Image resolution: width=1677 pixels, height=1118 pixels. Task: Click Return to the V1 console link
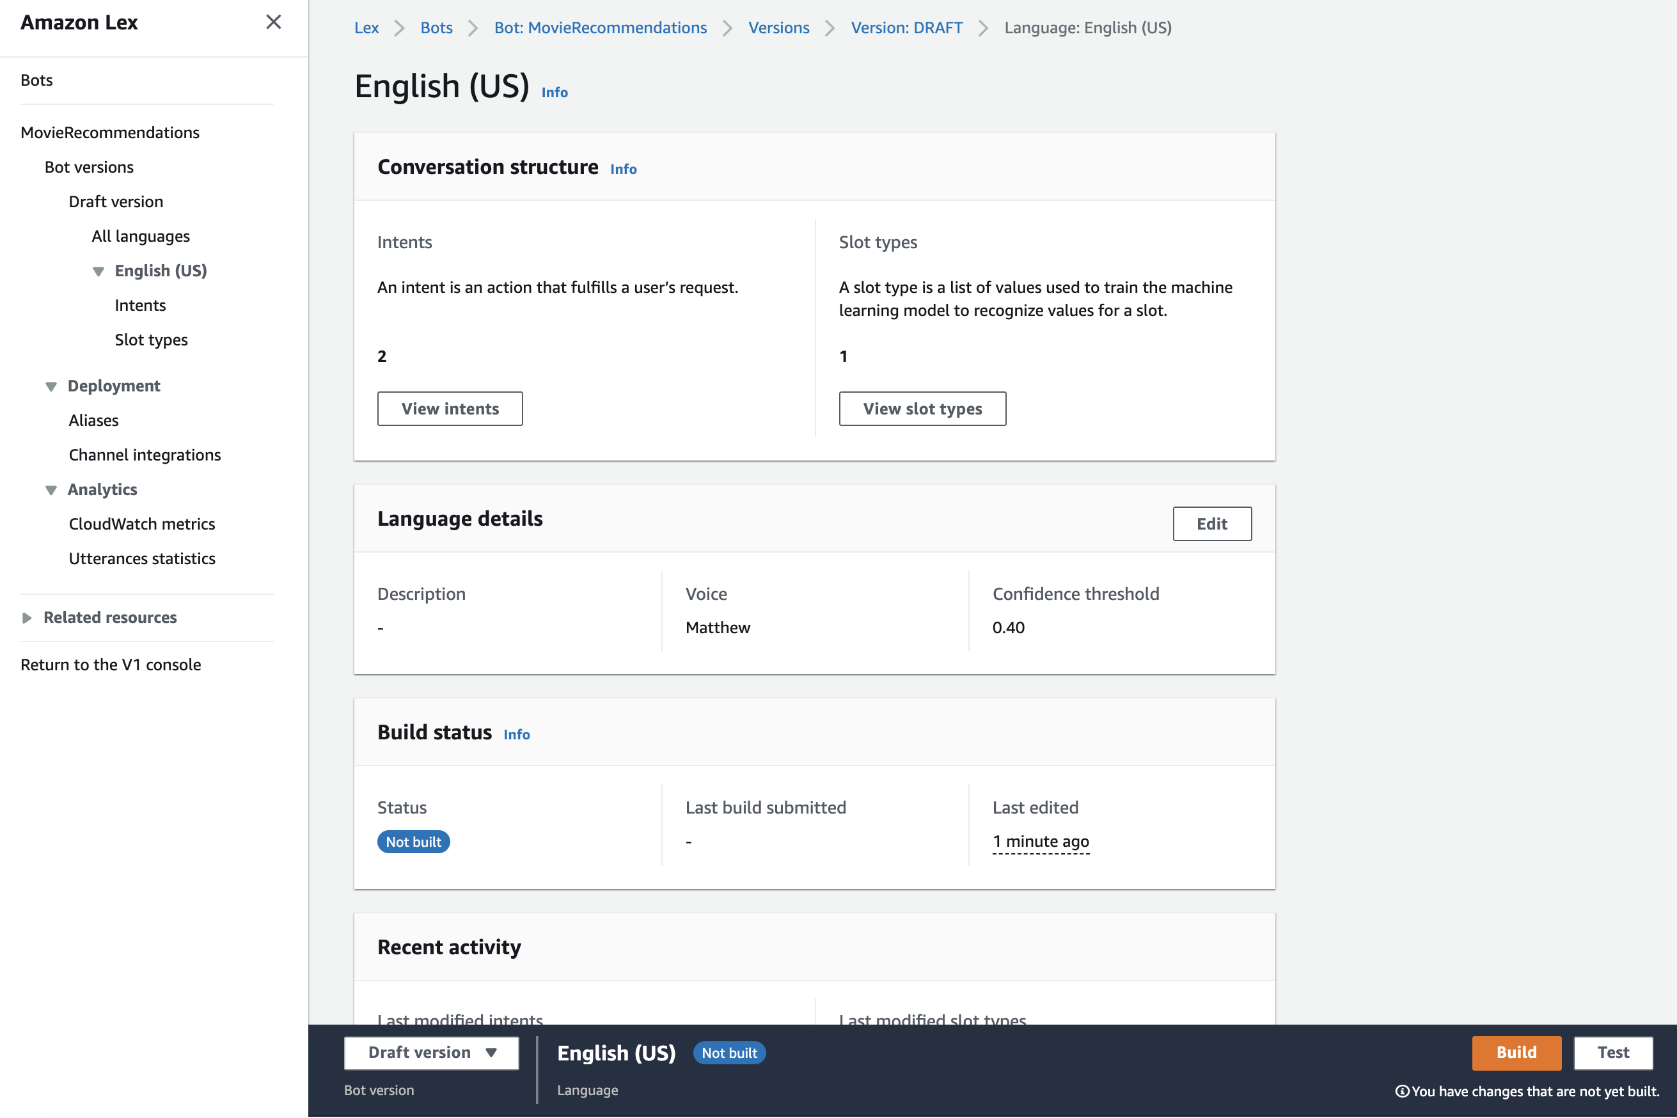pos(111,664)
